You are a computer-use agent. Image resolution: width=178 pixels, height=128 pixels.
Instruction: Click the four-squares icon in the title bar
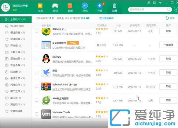pyautogui.click(x=155, y=3)
